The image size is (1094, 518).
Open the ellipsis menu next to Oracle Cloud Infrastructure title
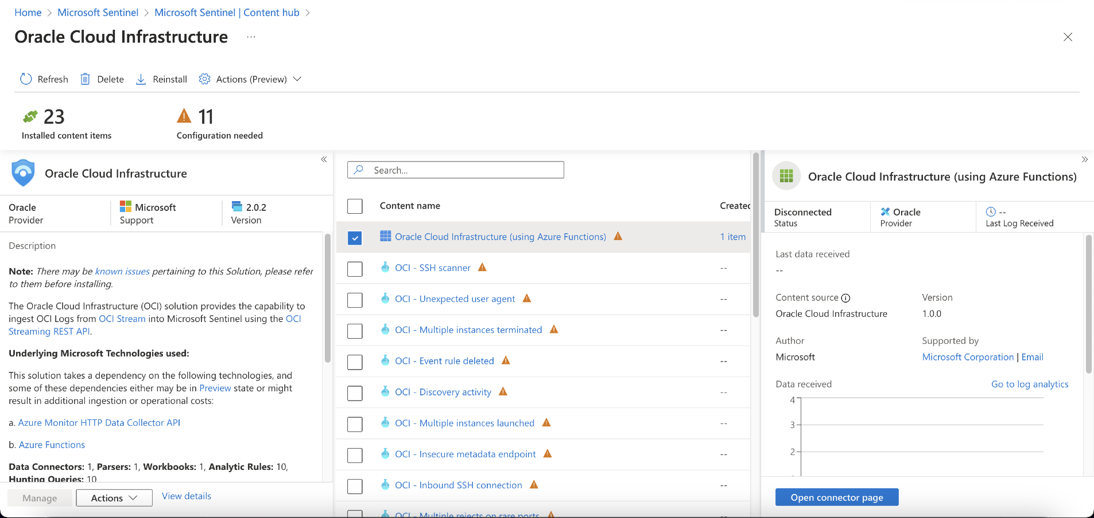click(251, 37)
